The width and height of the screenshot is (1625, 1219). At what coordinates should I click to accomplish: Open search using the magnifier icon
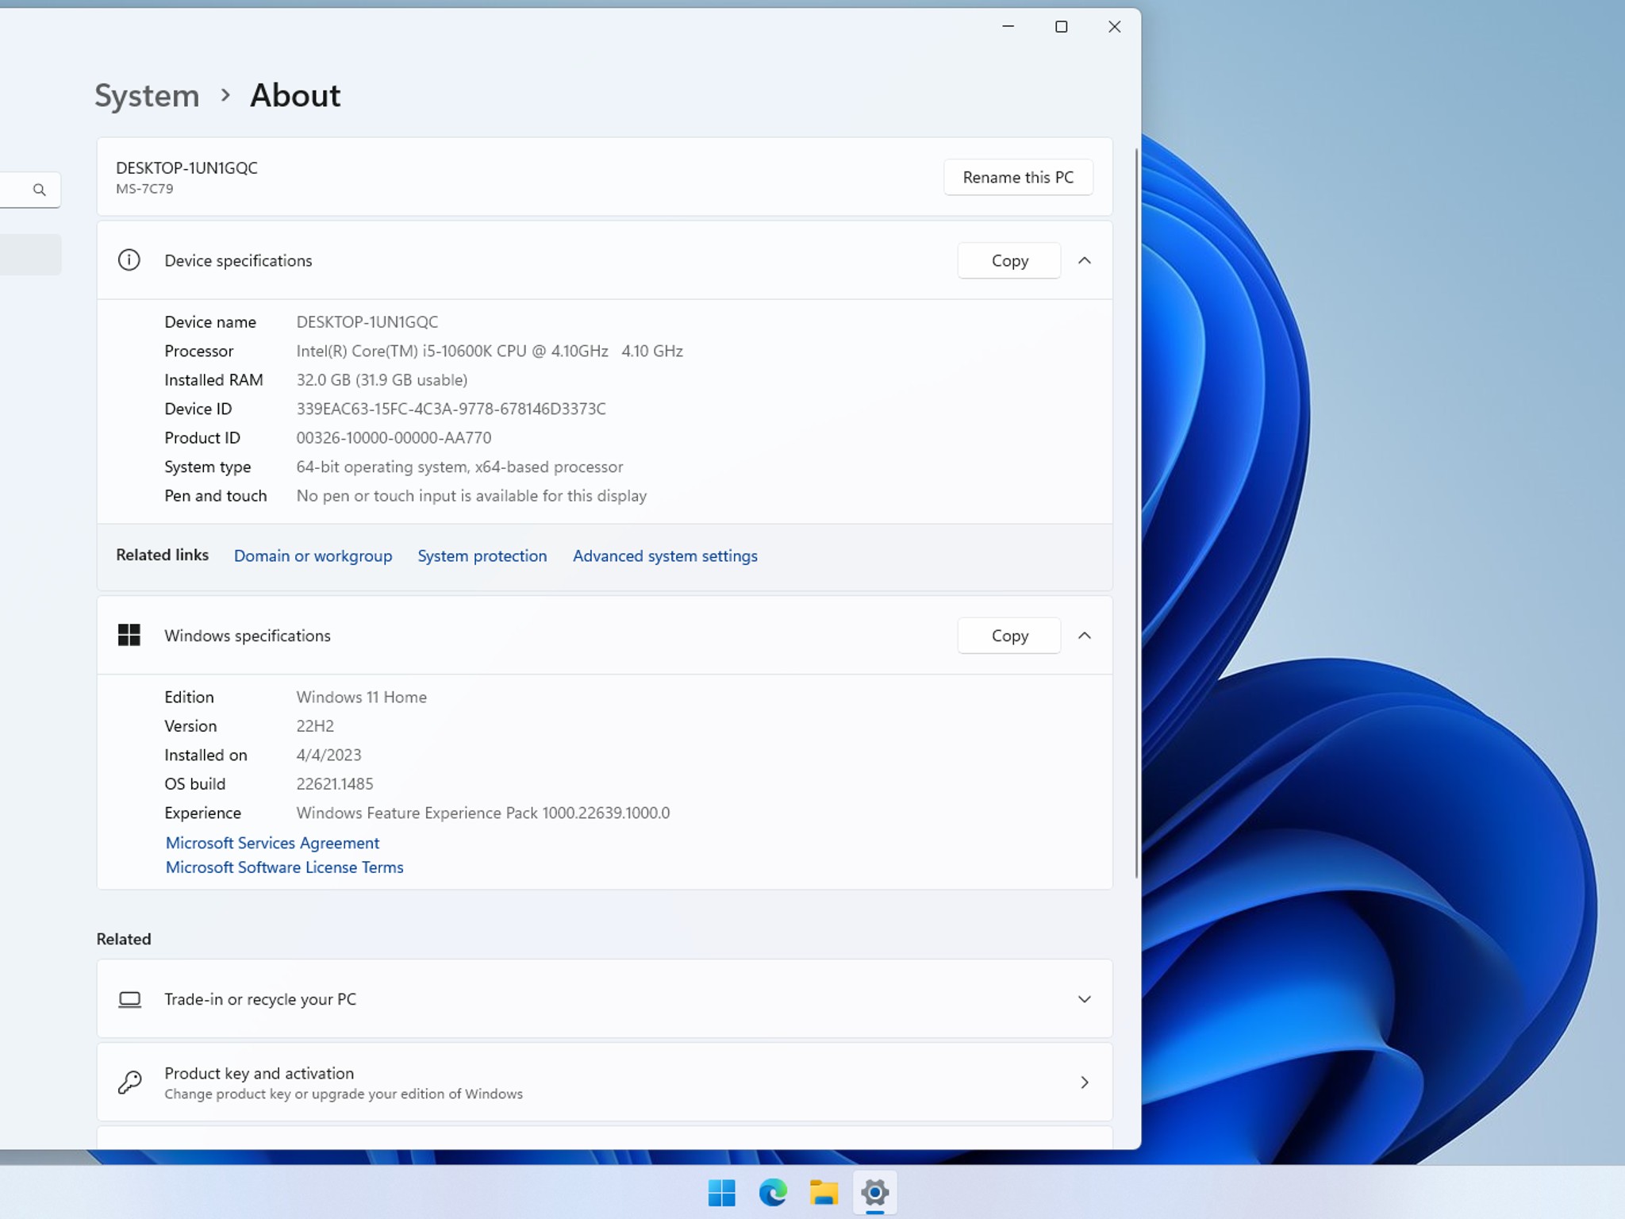(x=38, y=190)
